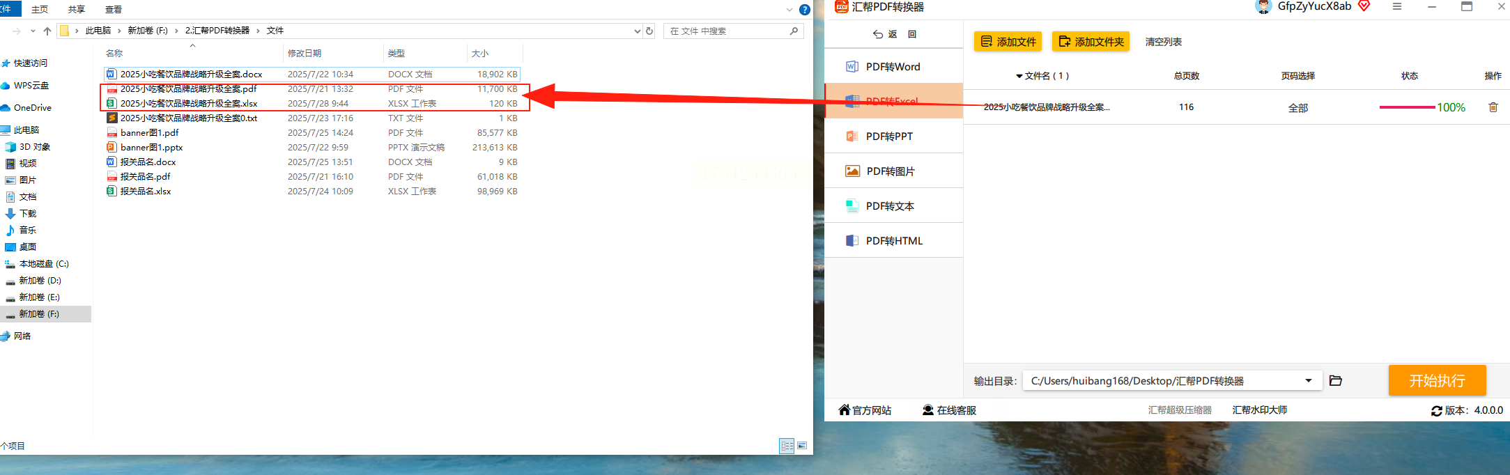Go up one folder level in Explorer
The width and height of the screenshot is (1510, 475).
(x=47, y=31)
